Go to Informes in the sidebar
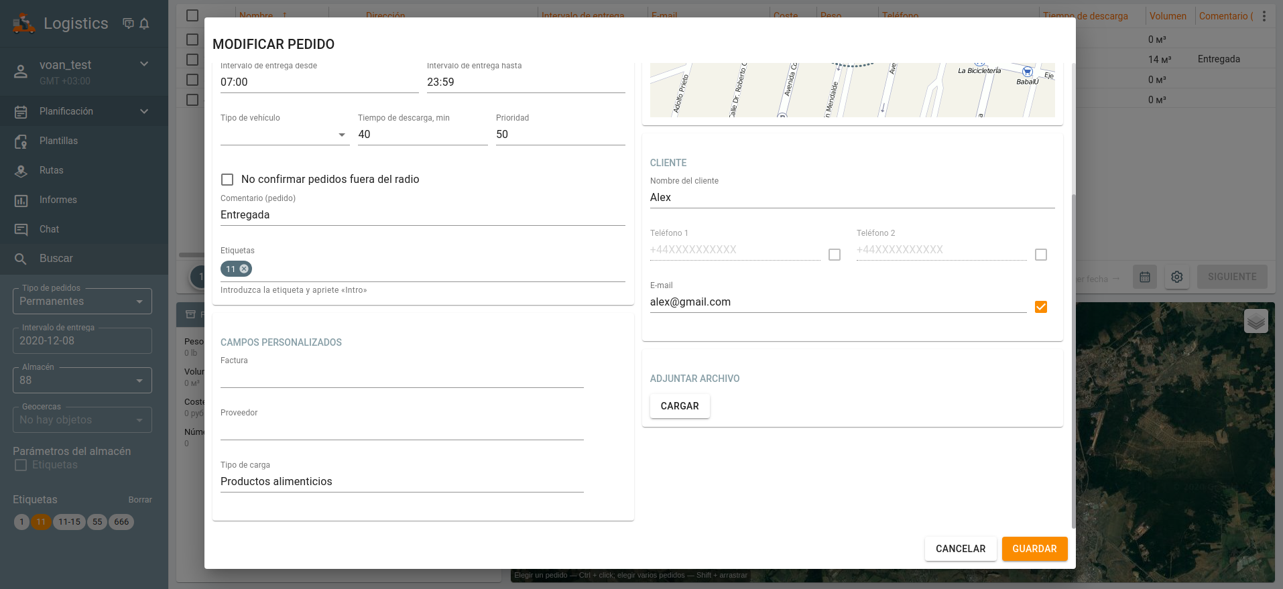Image resolution: width=1283 pixels, height=589 pixels. pos(58,200)
